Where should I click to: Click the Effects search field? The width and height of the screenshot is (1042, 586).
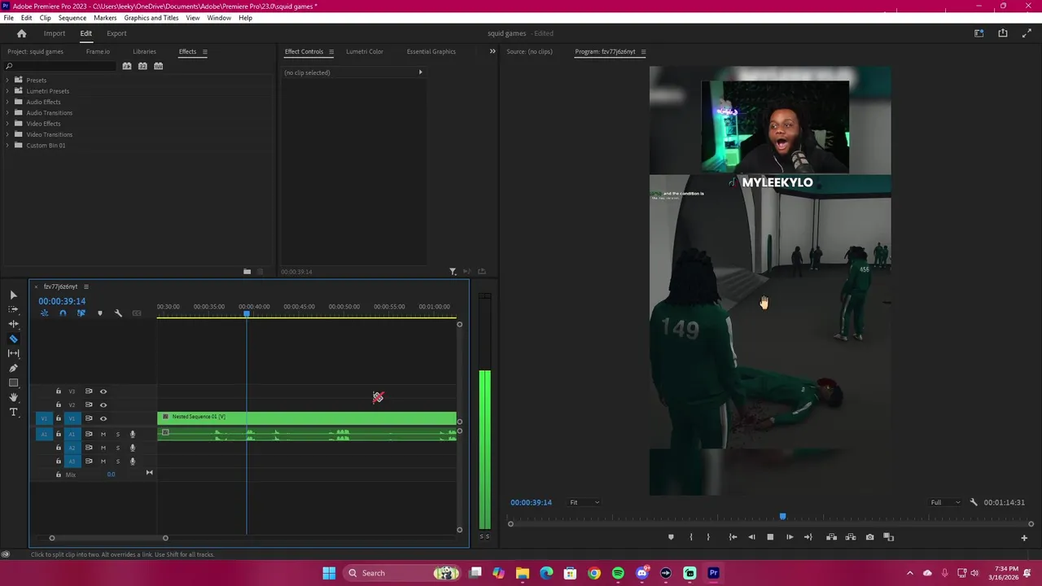61,66
